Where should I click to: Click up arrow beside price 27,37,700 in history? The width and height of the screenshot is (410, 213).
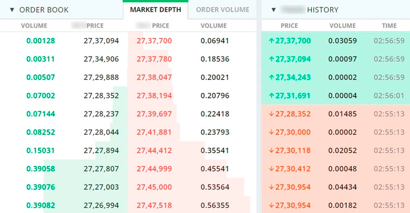point(271,41)
